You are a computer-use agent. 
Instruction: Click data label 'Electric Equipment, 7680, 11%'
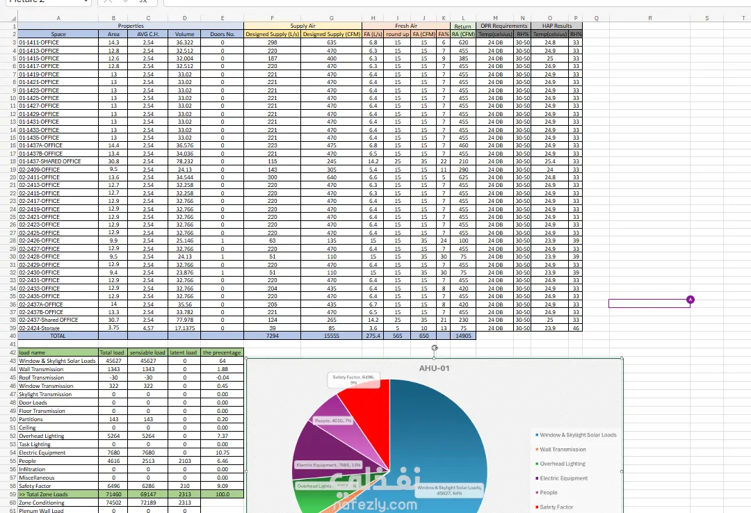(x=328, y=464)
